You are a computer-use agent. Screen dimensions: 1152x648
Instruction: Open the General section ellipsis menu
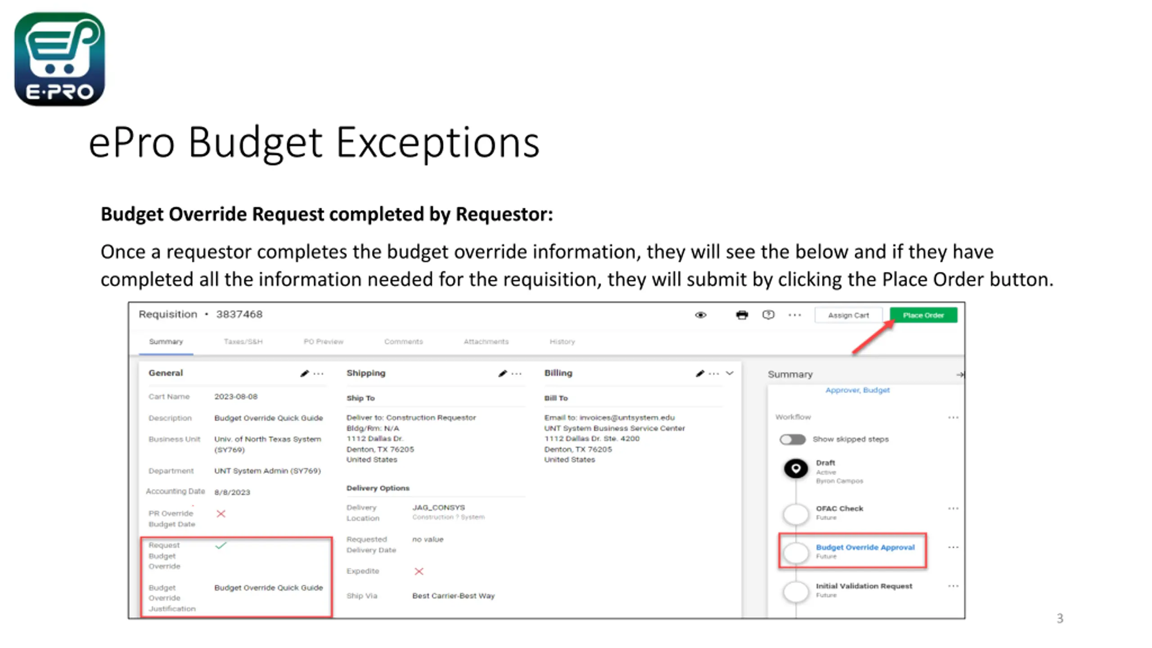pos(319,373)
